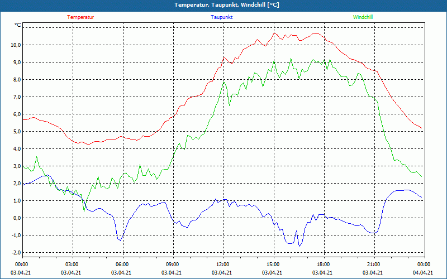Click the 21:00 time axis label

coord(374,264)
